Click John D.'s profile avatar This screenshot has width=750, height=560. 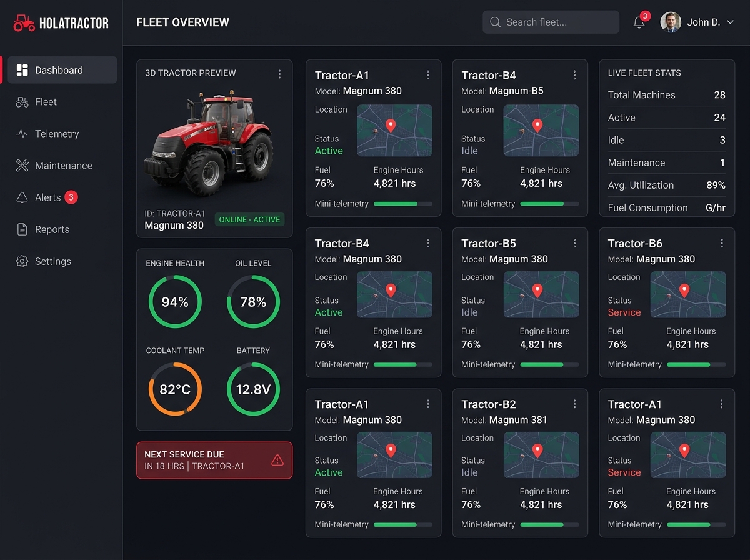(671, 22)
